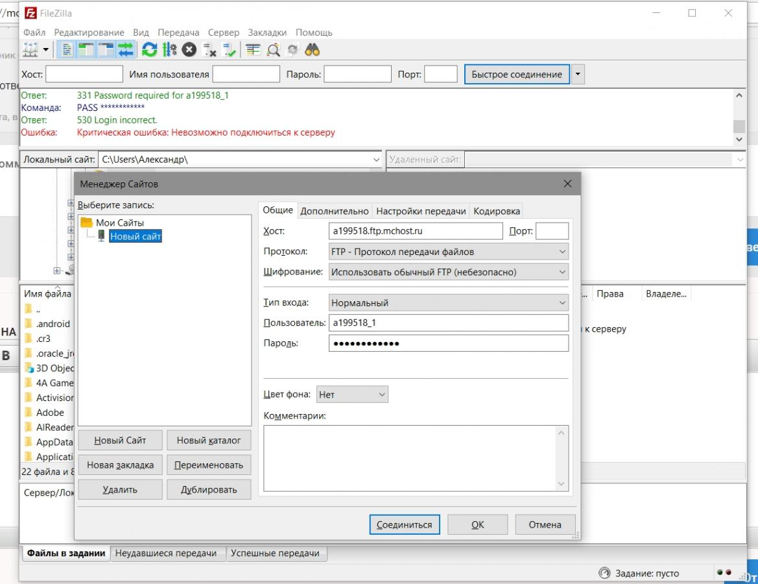Viewport: 758px width, 584px height.
Task: Click the Удалить button
Action: (120, 490)
